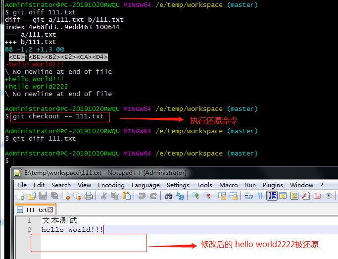Open the ? help menu
The height and width of the screenshot is (259, 338).
click(x=322, y=185)
